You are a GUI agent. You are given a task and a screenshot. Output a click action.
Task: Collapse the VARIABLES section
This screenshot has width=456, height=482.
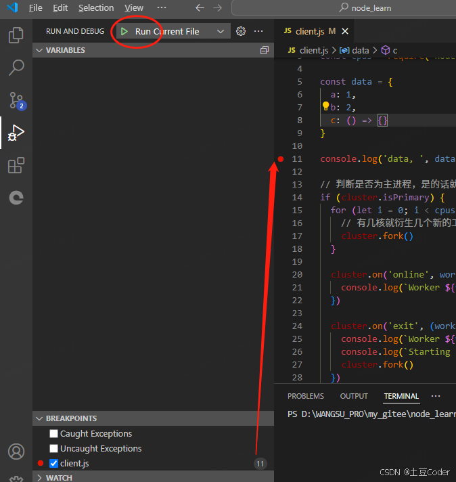153,50
